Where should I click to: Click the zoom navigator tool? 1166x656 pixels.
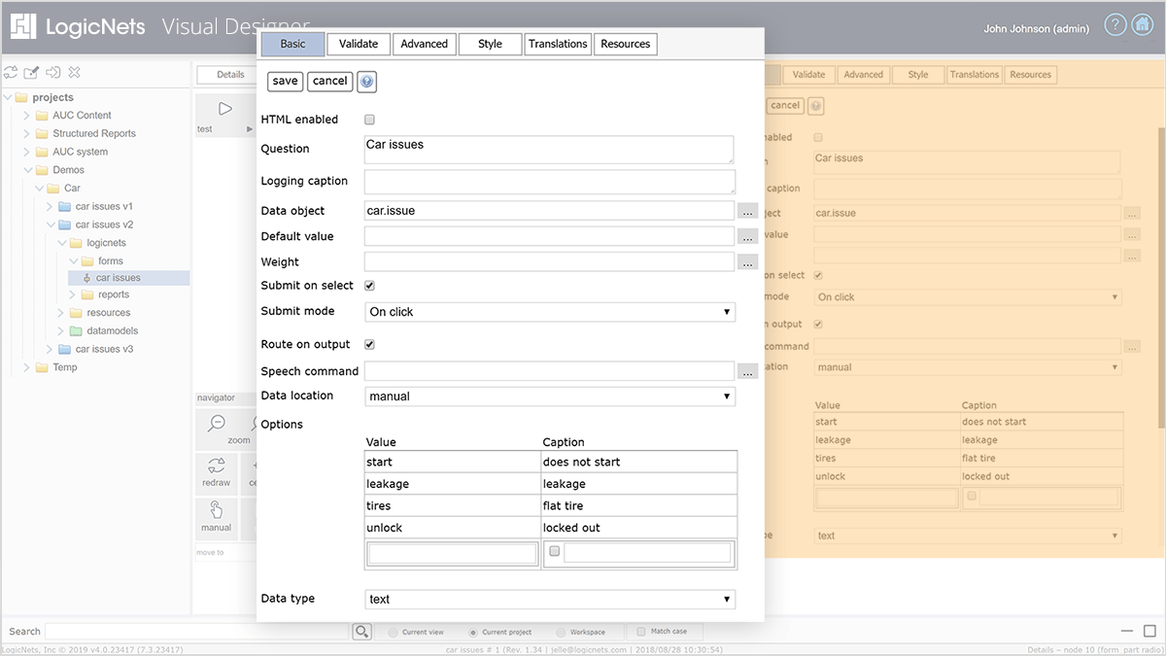218,429
